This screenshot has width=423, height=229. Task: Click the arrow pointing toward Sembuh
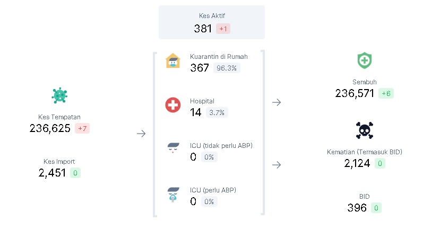pos(277,102)
